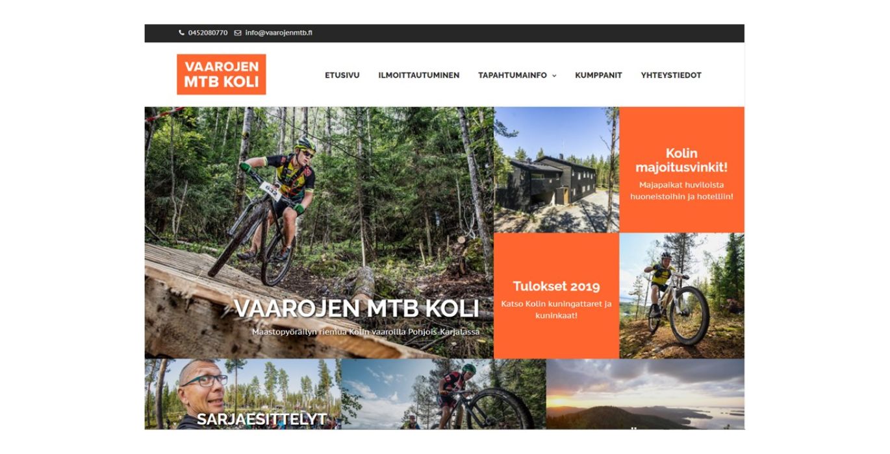This screenshot has width=890, height=454.
Task: Open the Kolin majoitusvinkit orange tile
Action: coord(681,170)
